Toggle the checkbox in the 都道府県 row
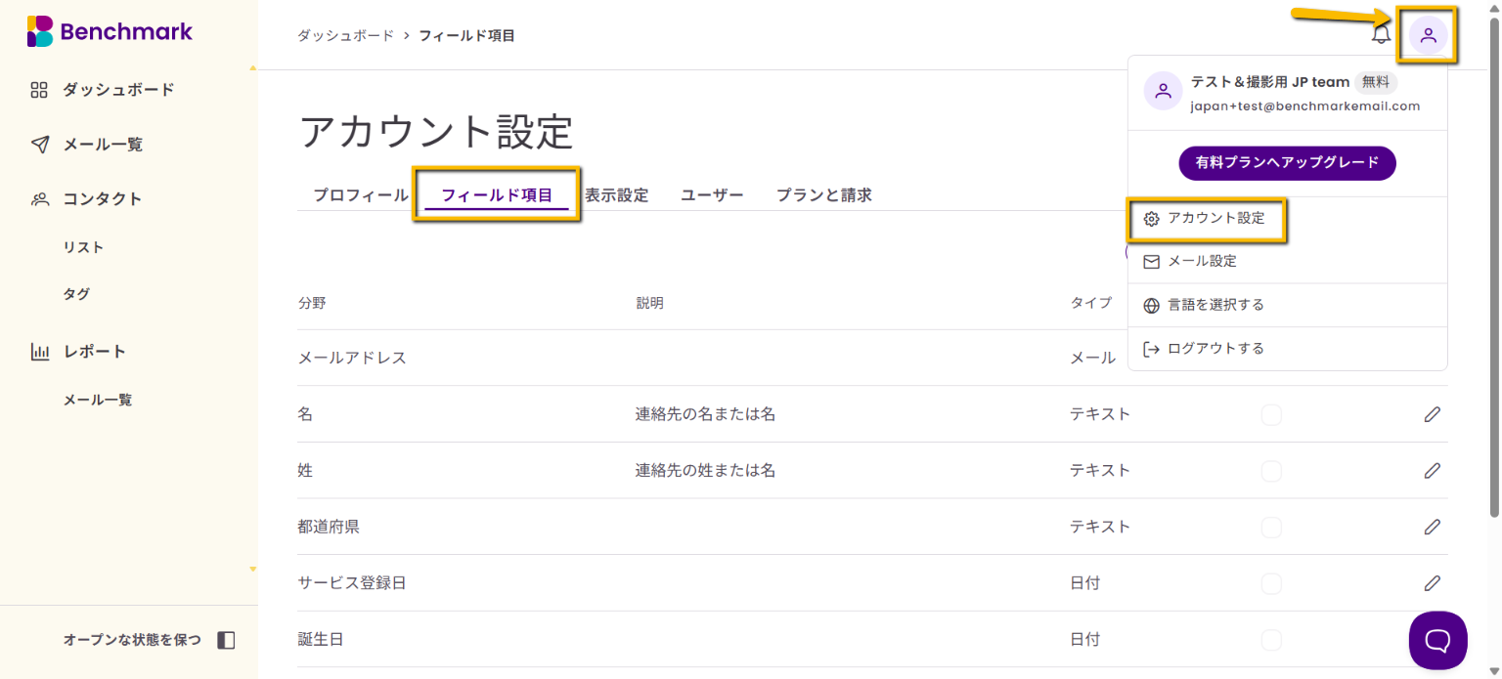Screen dimensions: 1502x679 (x=1271, y=527)
